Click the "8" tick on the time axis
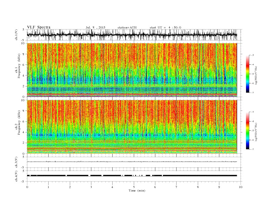The height and width of the screenshot is (210, 271). point(198,187)
